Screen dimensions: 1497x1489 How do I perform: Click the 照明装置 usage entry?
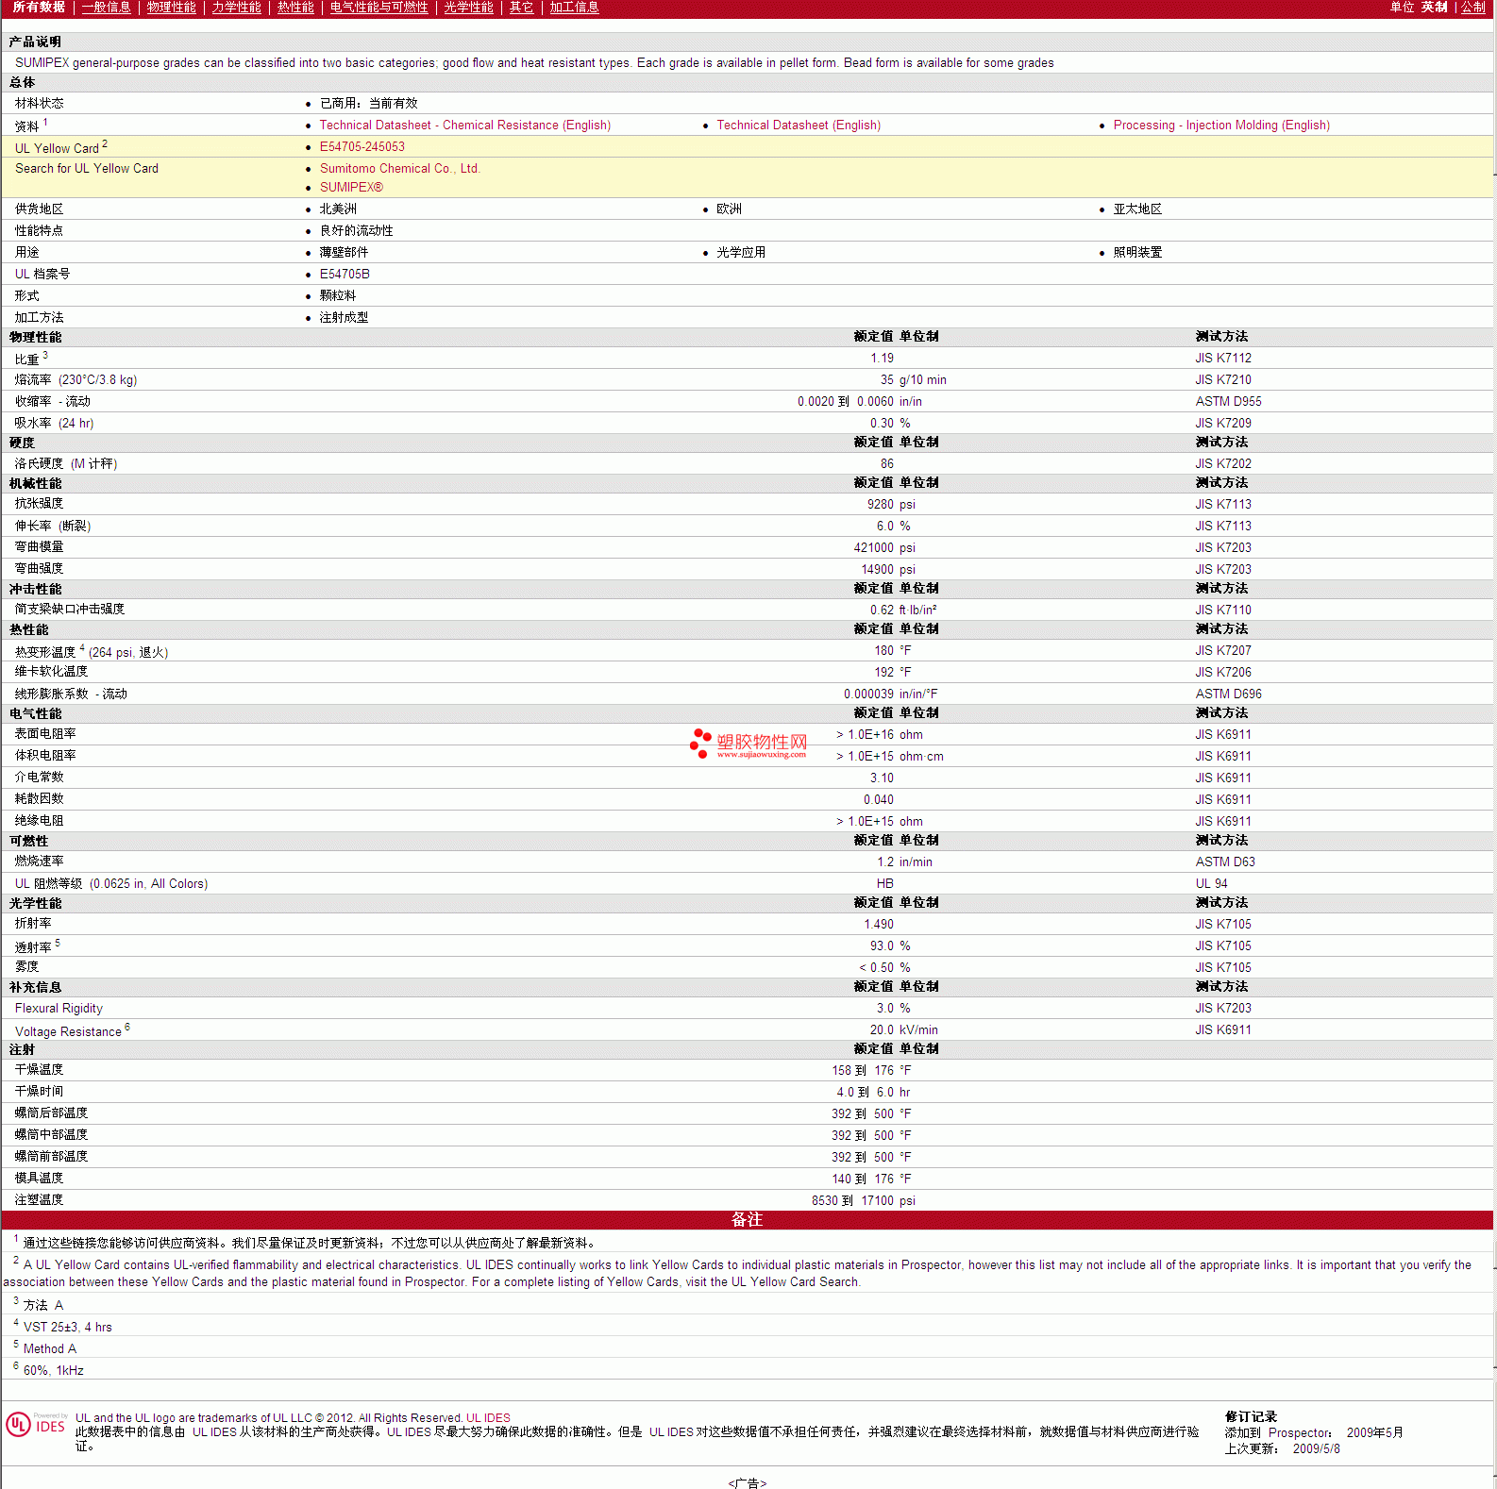1137,253
